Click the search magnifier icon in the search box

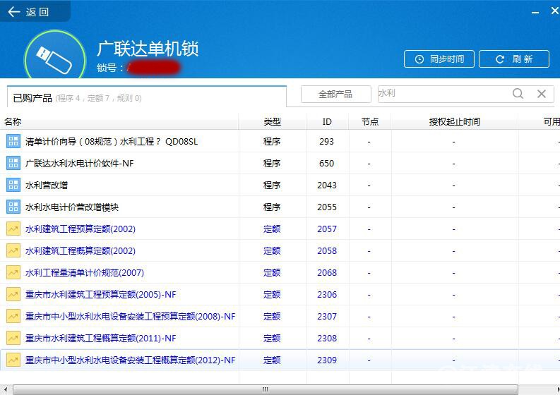coord(518,94)
